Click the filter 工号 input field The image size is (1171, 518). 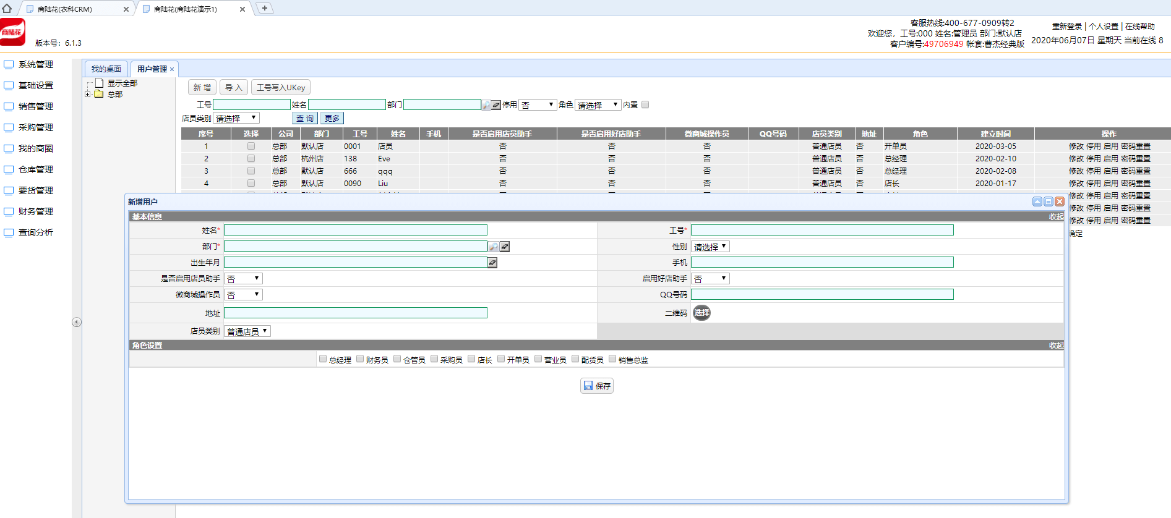pyautogui.click(x=251, y=104)
